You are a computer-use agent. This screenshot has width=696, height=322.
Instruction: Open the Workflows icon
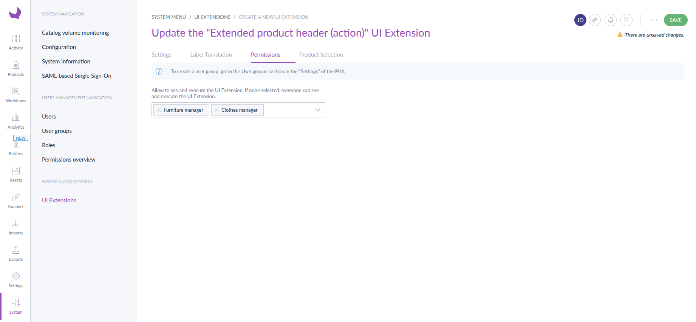pyautogui.click(x=16, y=94)
